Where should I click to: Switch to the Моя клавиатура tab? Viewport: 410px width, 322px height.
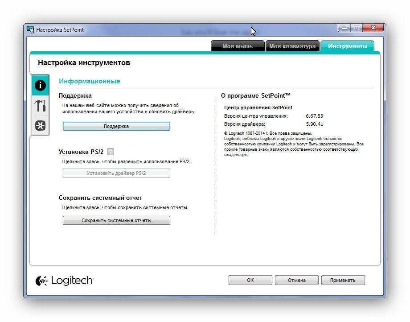pos(292,46)
